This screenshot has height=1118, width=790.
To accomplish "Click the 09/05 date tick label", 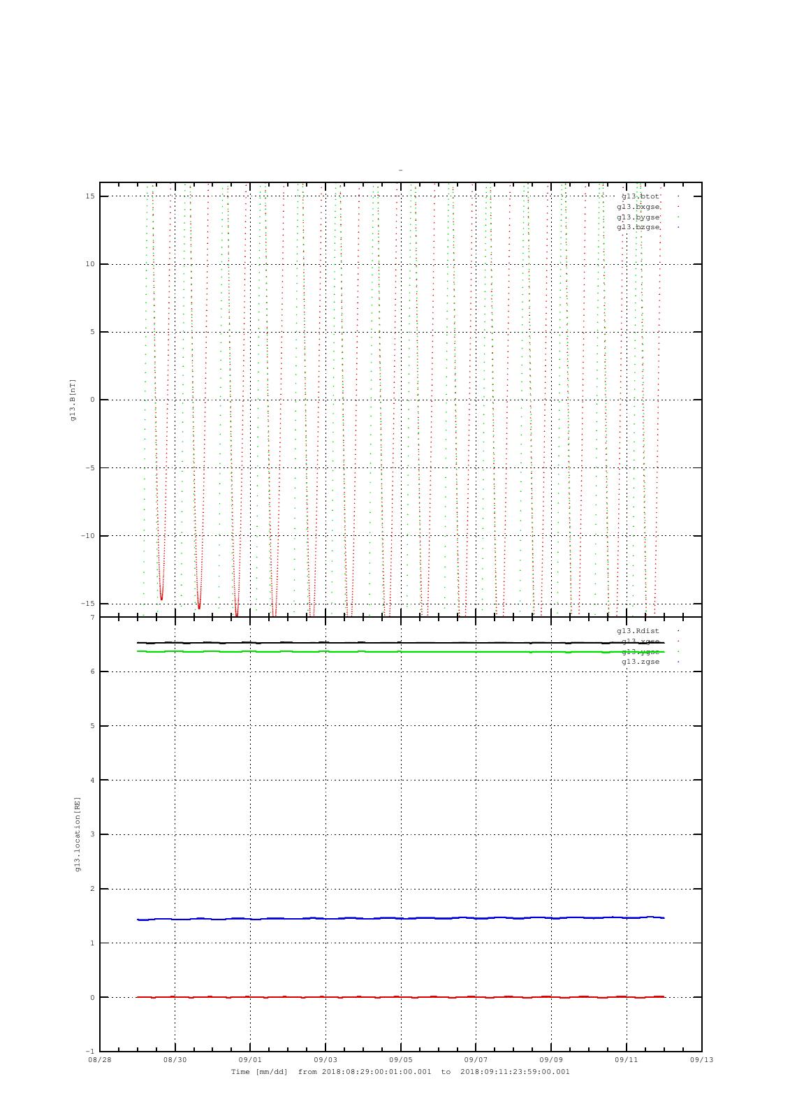I will coord(400,1059).
